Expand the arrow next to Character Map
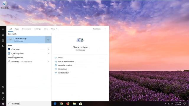189x106 pixels. (48, 39)
